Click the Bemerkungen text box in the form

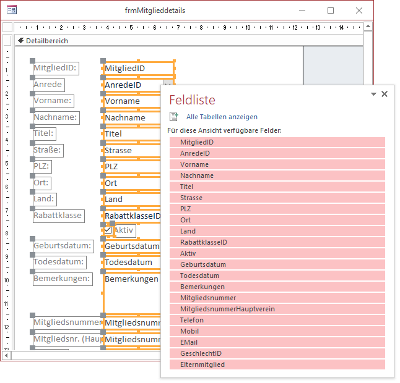132,293
